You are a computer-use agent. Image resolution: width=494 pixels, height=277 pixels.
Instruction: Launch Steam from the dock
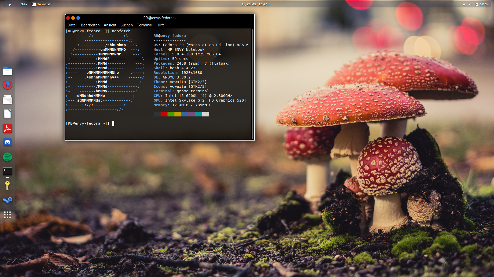click(x=7, y=200)
